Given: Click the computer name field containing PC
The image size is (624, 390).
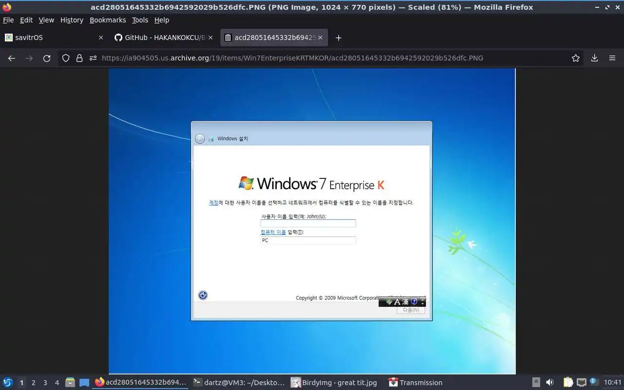Looking at the screenshot, I should point(308,240).
